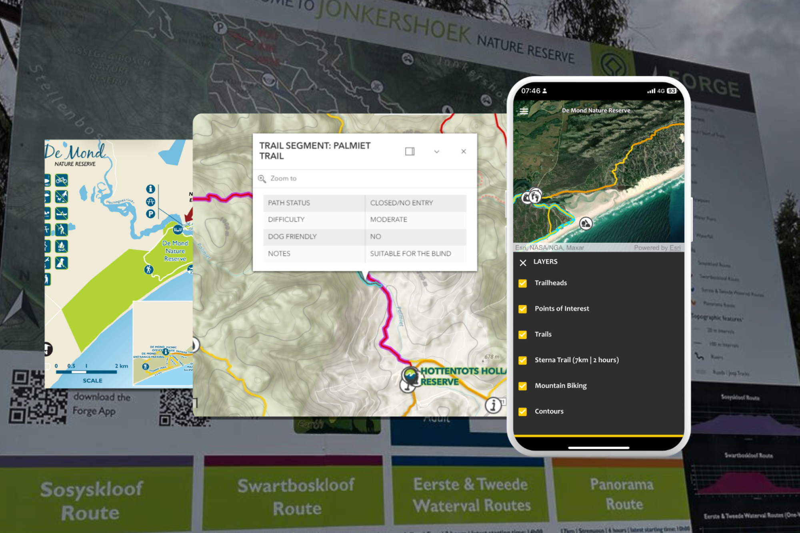The height and width of the screenshot is (533, 800).
Task: Select the picnic table icon on the De Mond map
Action: 150,201
